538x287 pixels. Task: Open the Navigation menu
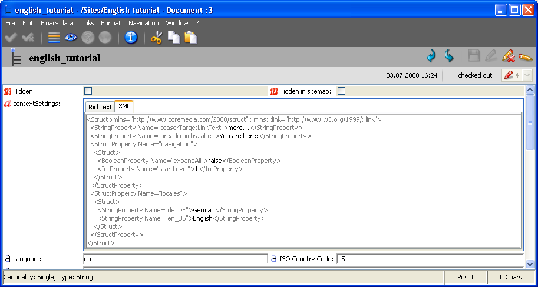point(143,23)
